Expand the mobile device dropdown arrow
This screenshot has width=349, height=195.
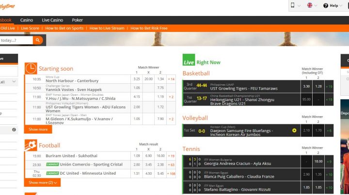(299, 6)
